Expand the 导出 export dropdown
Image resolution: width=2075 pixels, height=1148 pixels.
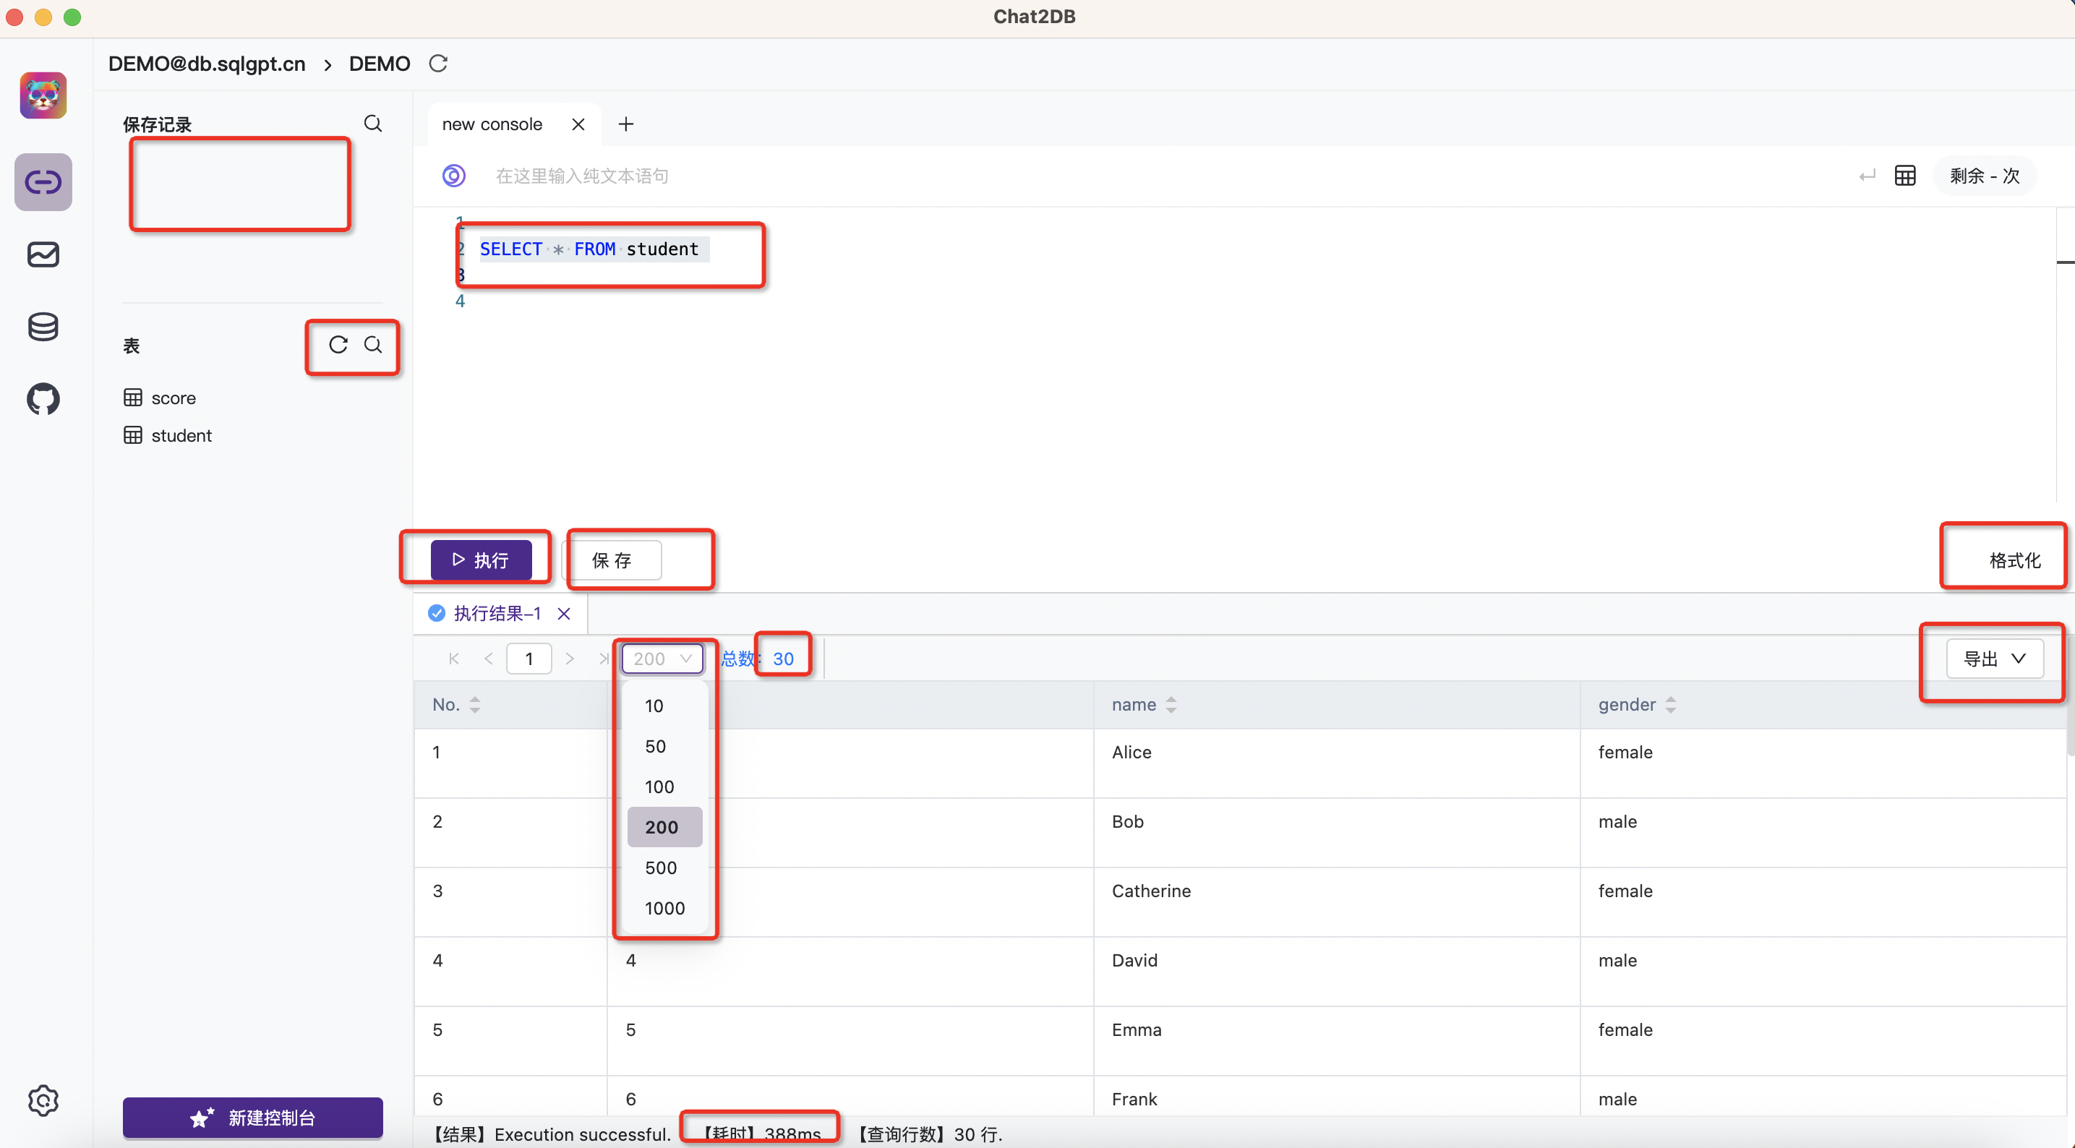click(x=1995, y=659)
